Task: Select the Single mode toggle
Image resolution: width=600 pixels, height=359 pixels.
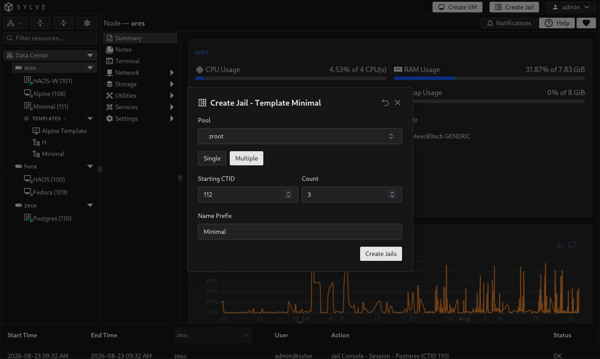Action: click(212, 158)
